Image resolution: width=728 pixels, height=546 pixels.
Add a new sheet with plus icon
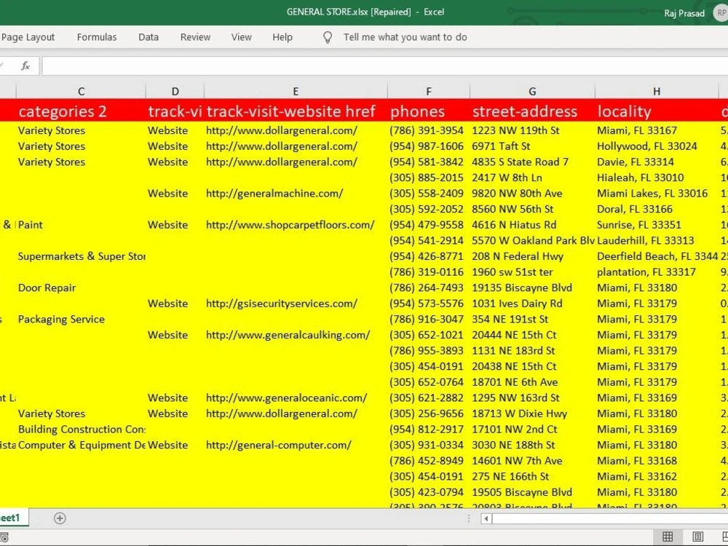pos(60,518)
